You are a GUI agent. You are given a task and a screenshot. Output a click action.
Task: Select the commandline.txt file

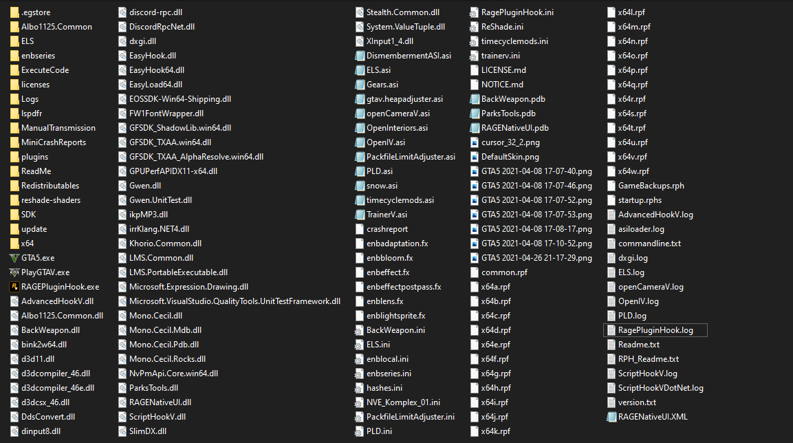(x=644, y=244)
